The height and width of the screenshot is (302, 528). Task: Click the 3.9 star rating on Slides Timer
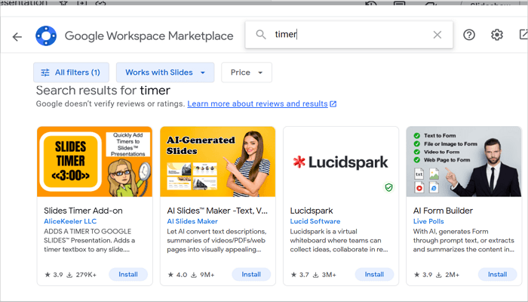[x=54, y=275]
